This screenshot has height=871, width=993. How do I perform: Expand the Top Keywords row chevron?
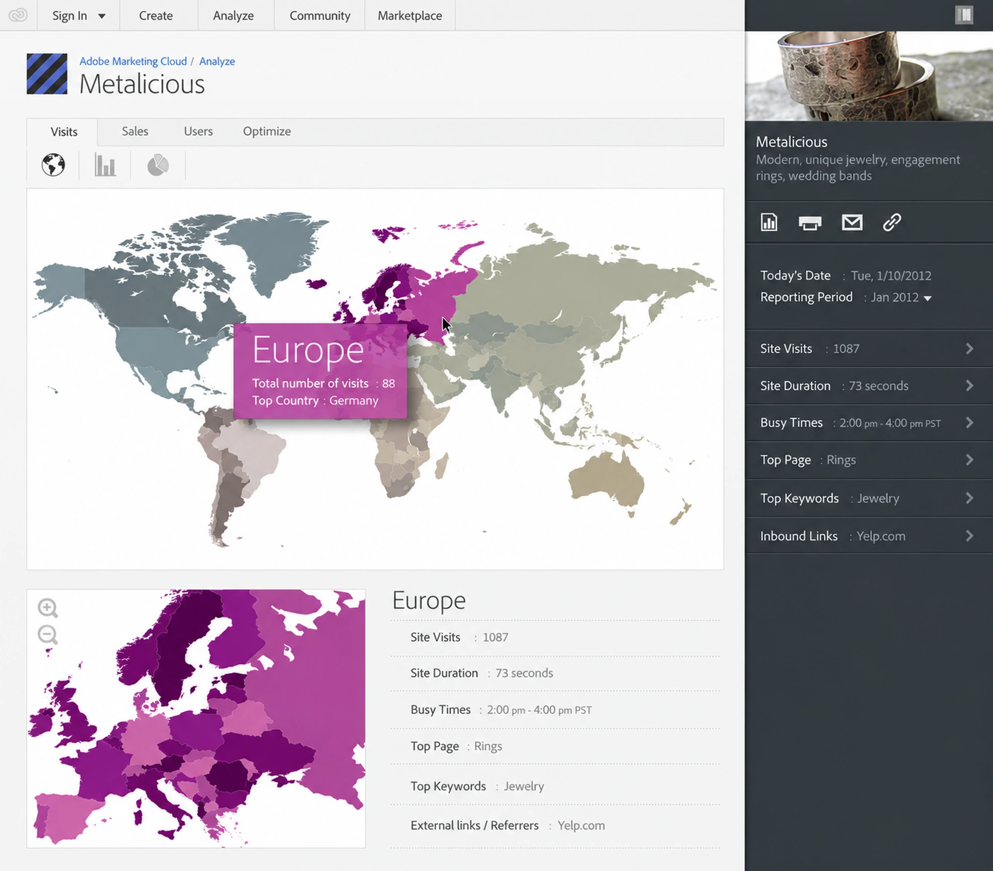pos(969,498)
